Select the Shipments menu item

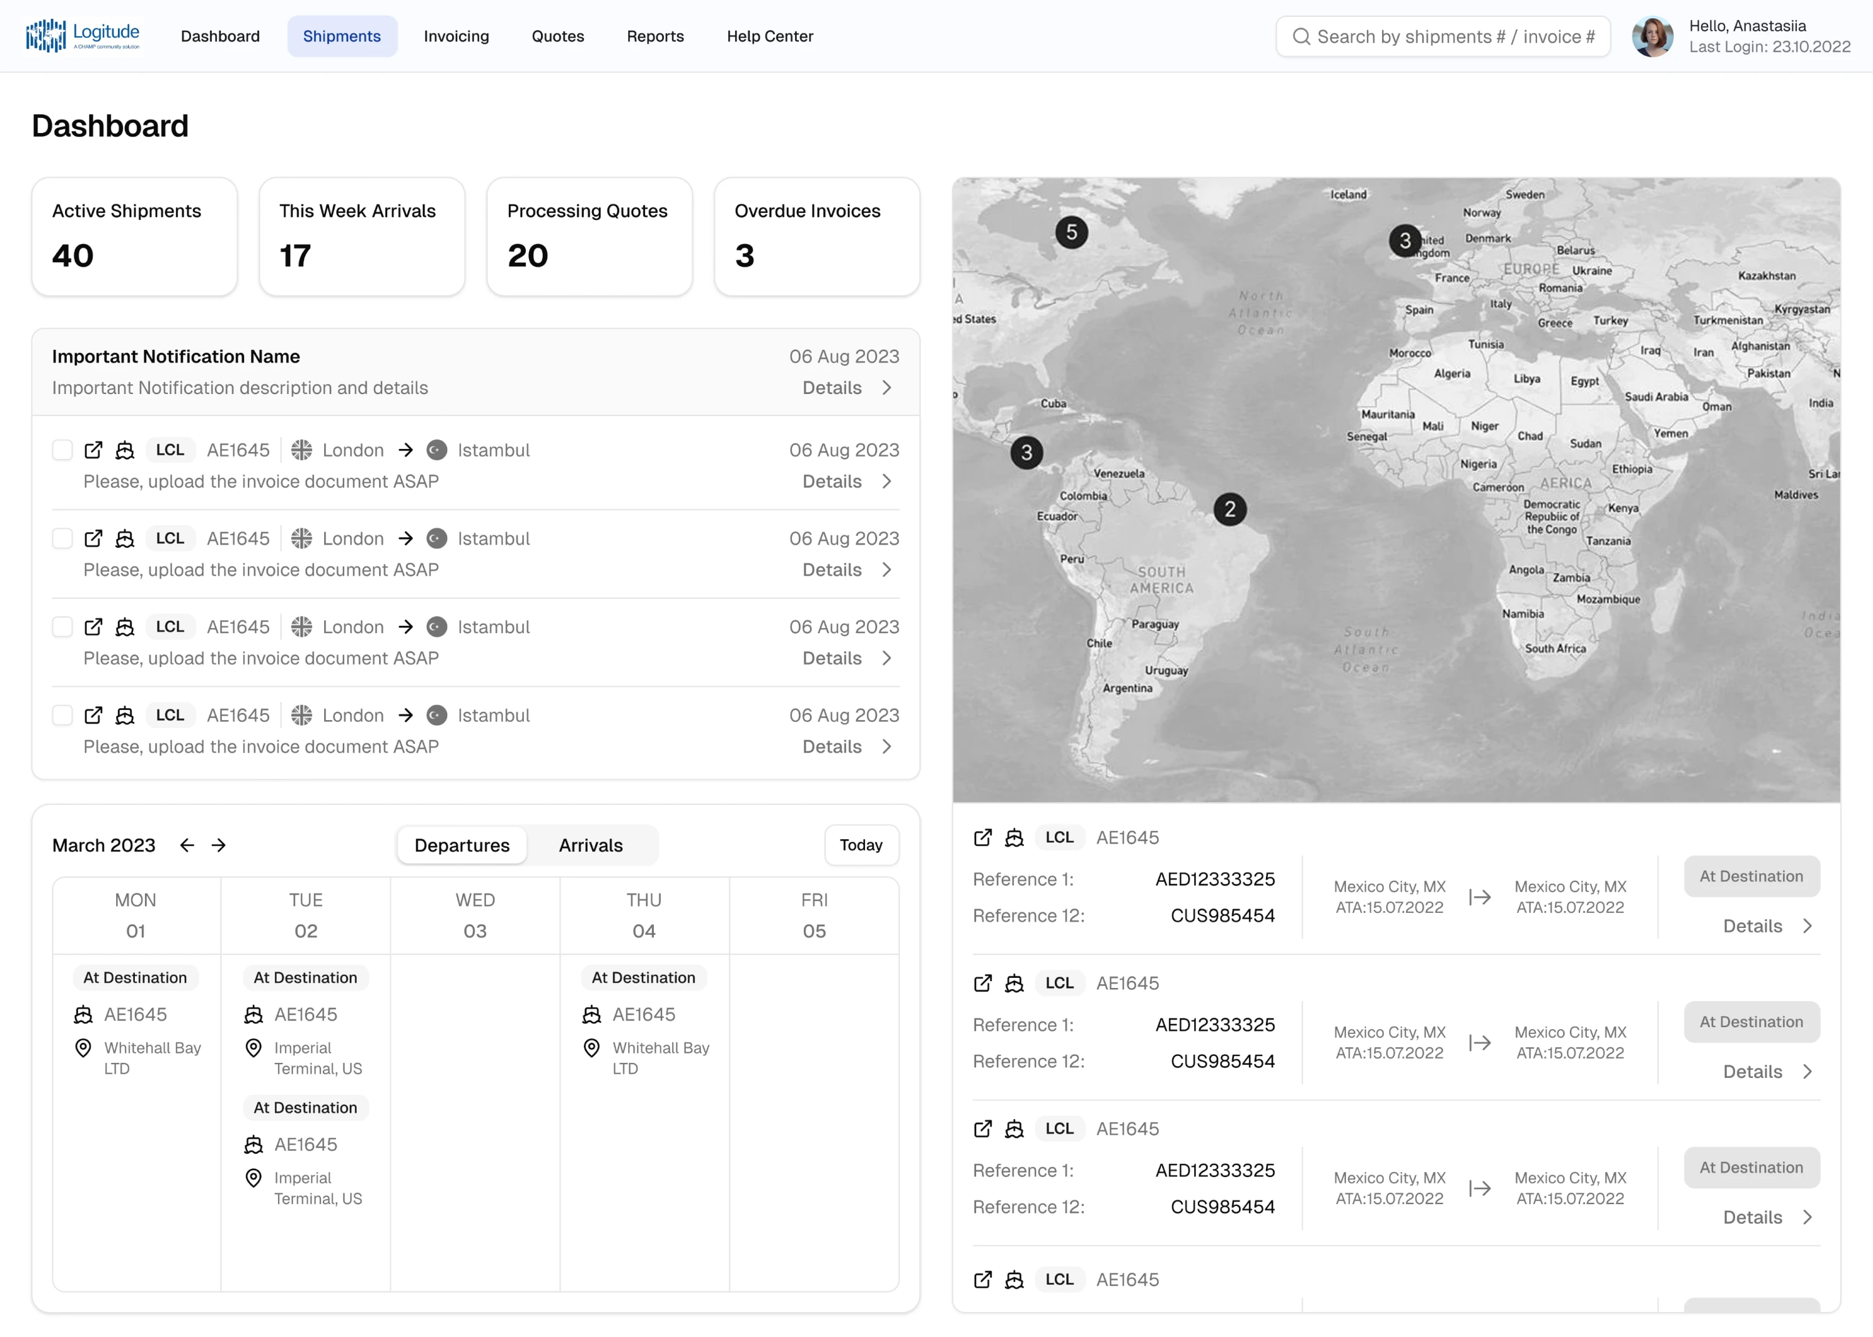pyautogui.click(x=342, y=36)
